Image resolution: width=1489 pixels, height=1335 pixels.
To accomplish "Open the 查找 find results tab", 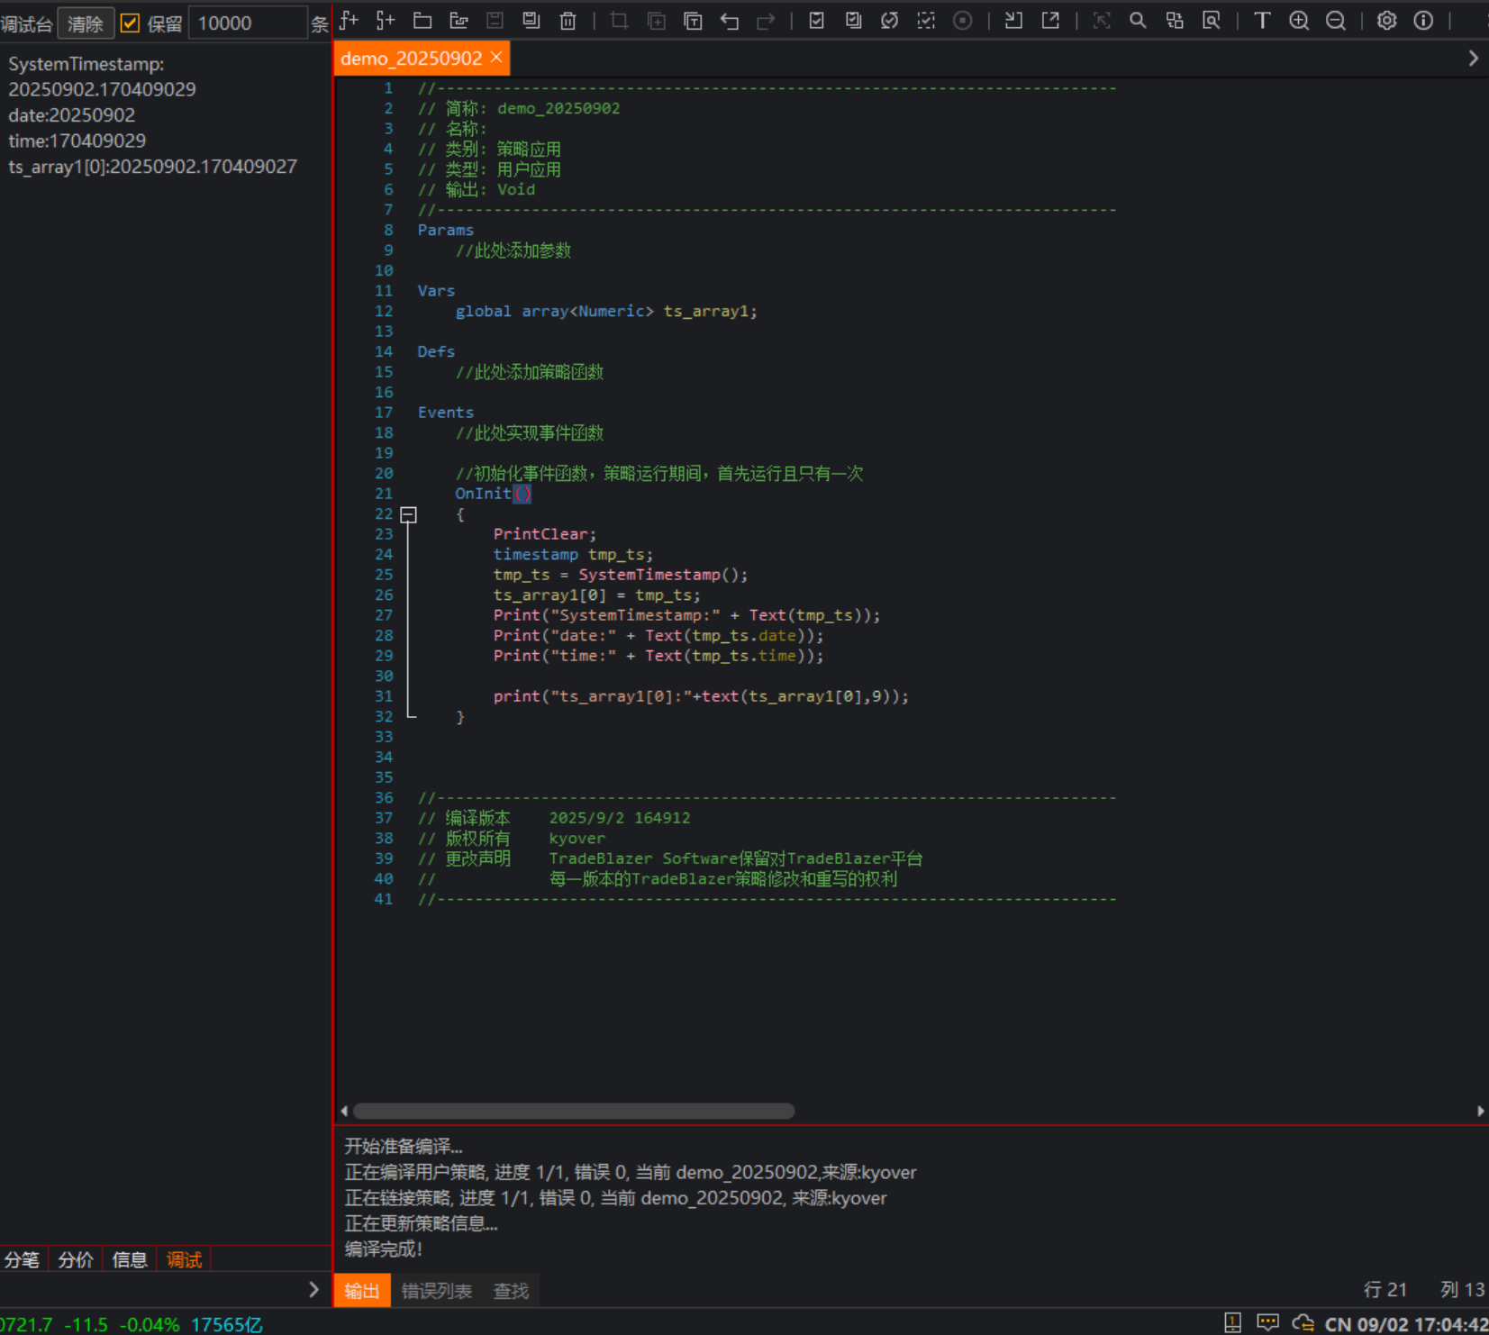I will point(511,1291).
